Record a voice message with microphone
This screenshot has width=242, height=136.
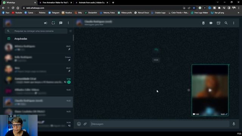[234, 124]
